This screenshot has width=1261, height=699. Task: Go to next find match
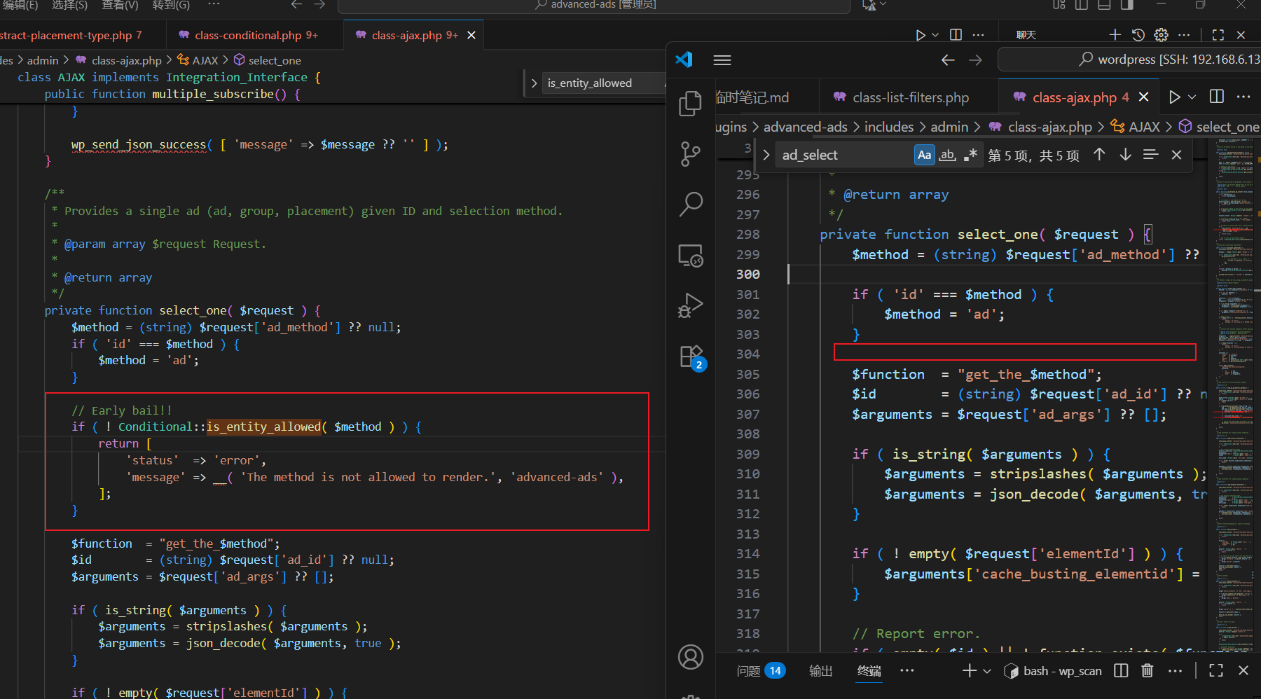pyautogui.click(x=1125, y=155)
